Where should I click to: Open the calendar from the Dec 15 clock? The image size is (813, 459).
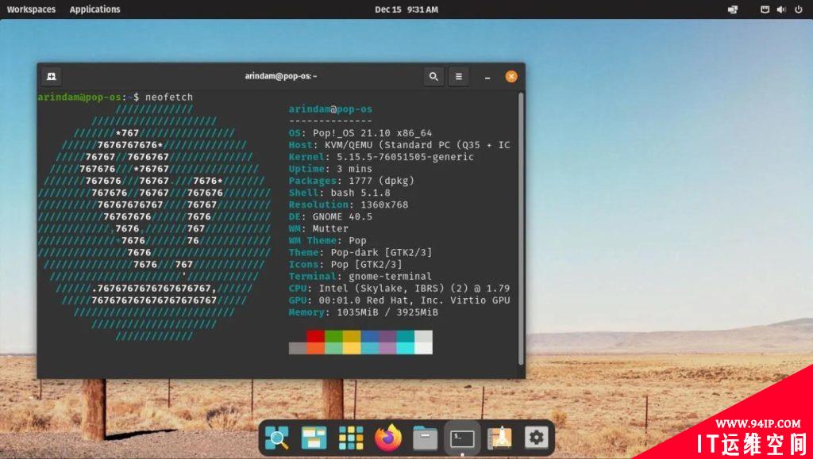pyautogui.click(x=406, y=10)
